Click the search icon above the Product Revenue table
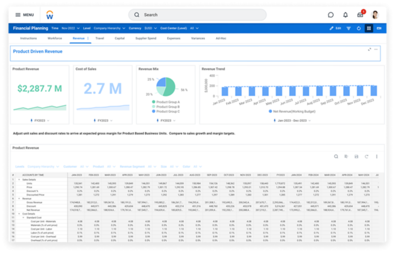This screenshot has width=395, height=253. point(336,156)
